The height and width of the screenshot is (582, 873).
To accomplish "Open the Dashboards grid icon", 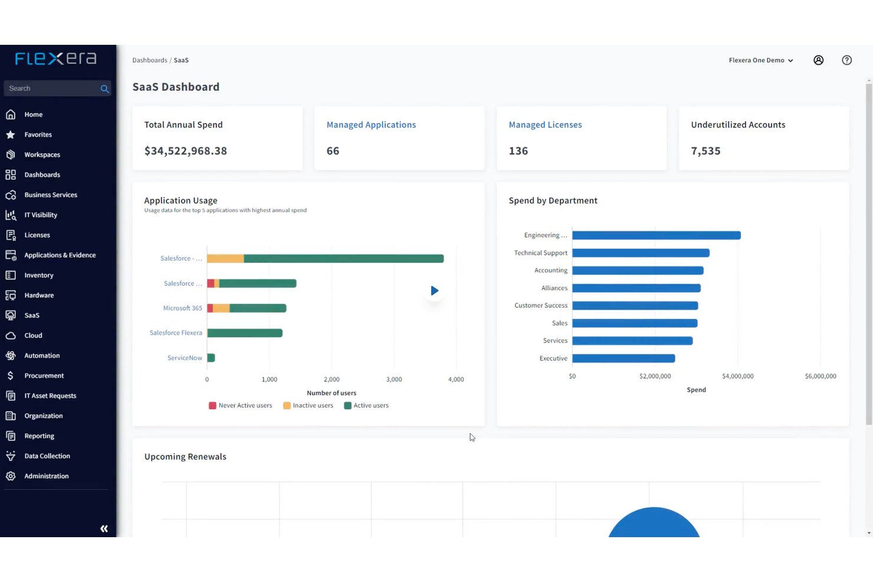I will [x=11, y=175].
